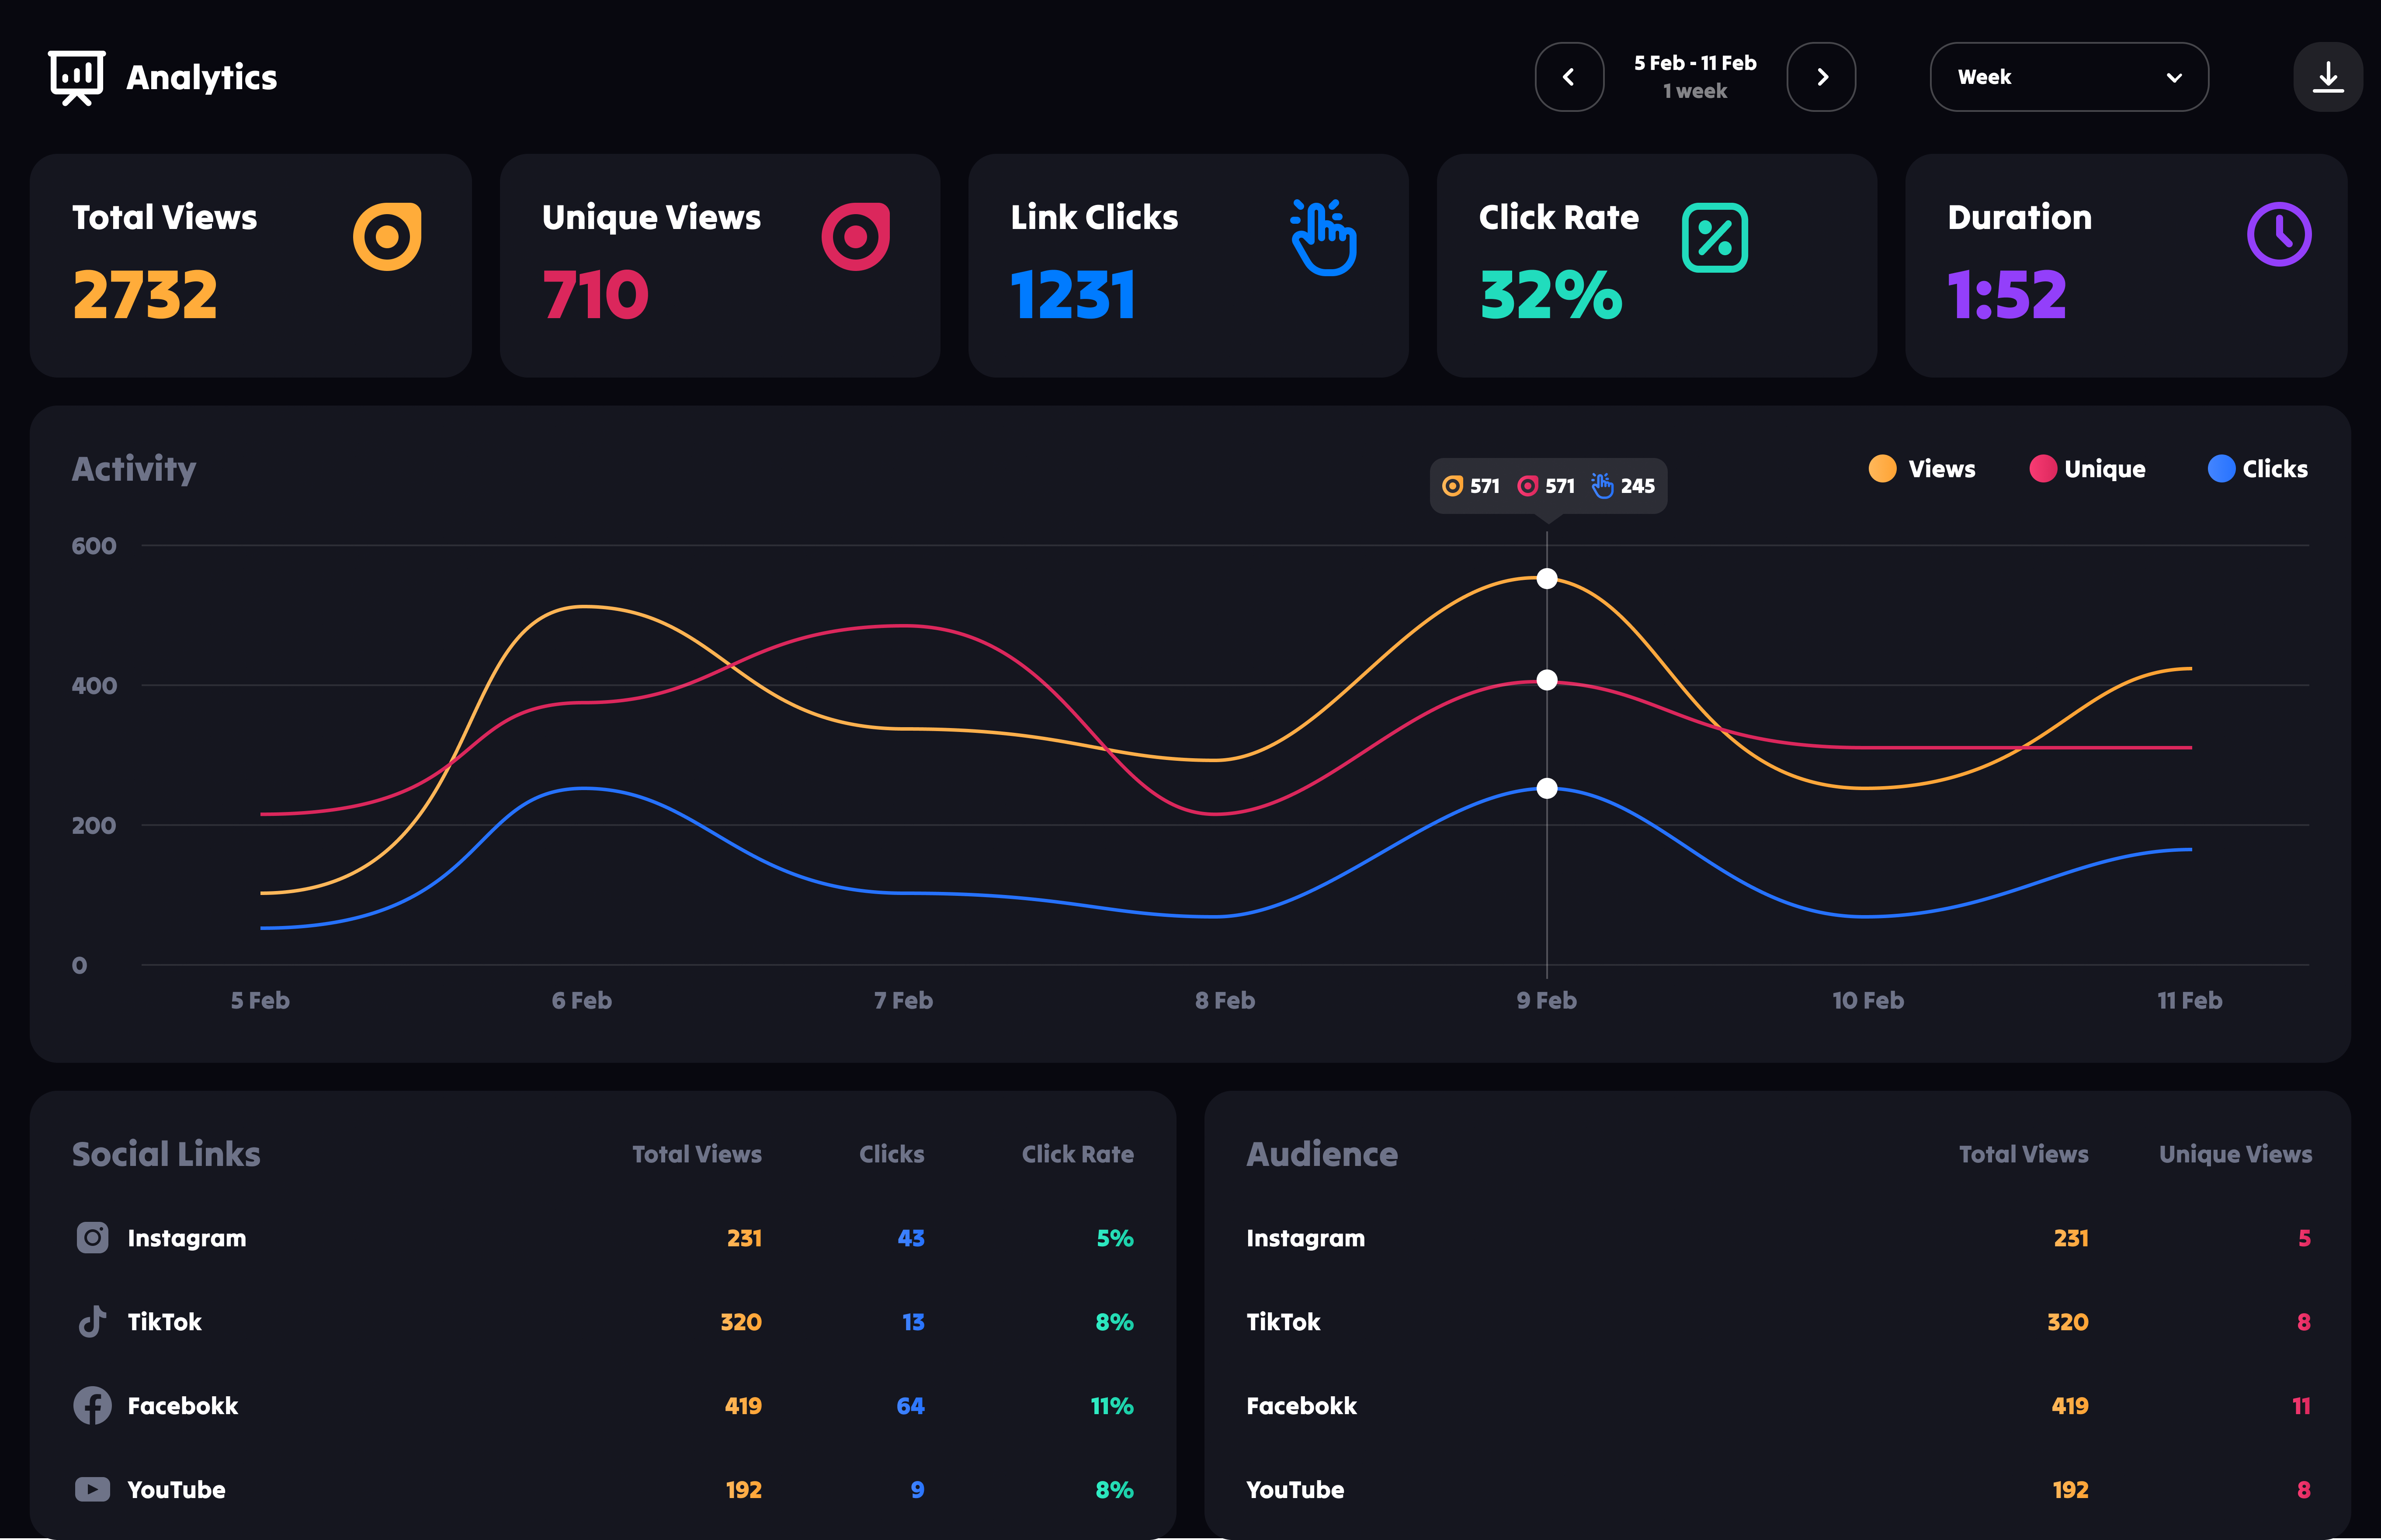Screen dimensions: 2381x1540
Task: Click TikTok clicks value 13
Action: (x=913, y=1322)
